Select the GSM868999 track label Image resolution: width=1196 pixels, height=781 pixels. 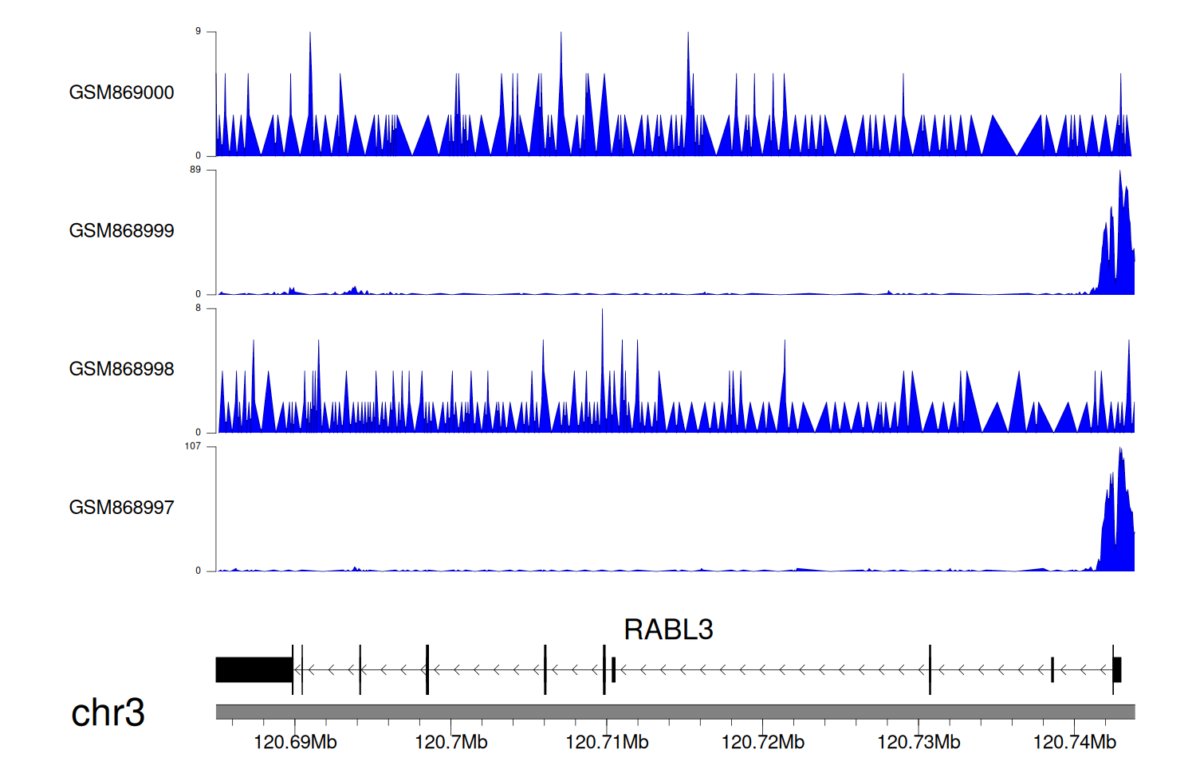pos(121,230)
